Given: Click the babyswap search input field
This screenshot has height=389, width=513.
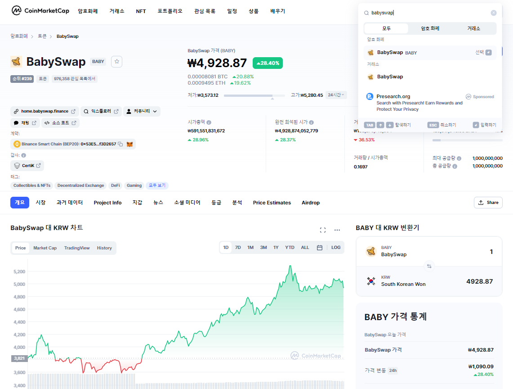Looking at the screenshot, I should tap(430, 13).
